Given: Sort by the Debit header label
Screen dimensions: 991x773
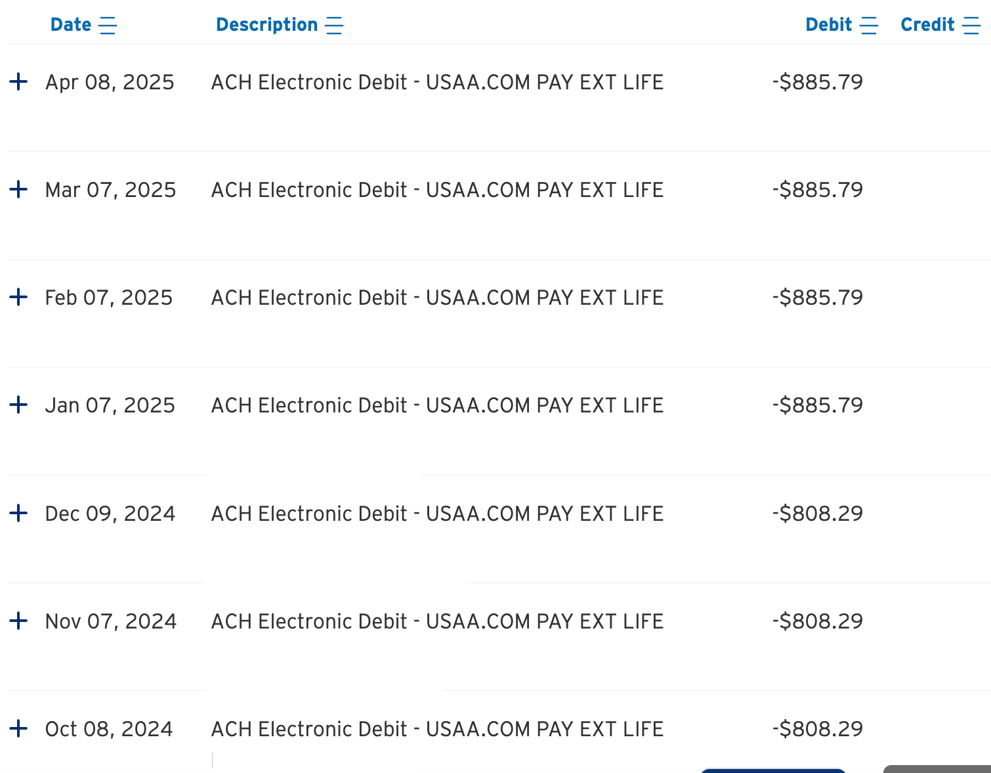Looking at the screenshot, I should [x=828, y=25].
